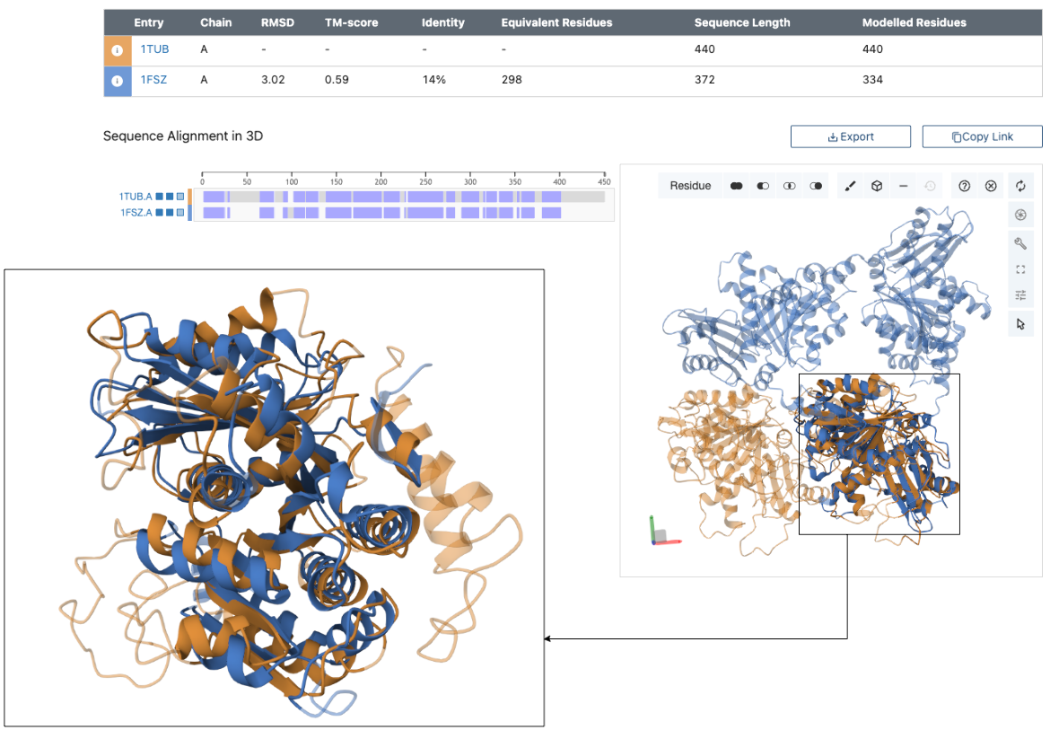Click the Export button

pyautogui.click(x=850, y=136)
